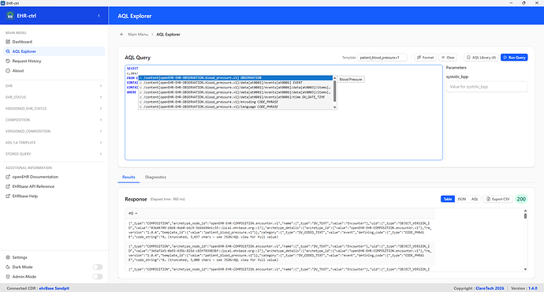This screenshot has width=544, height=292.
Task: Switch to the Results tab
Action: tap(129, 177)
